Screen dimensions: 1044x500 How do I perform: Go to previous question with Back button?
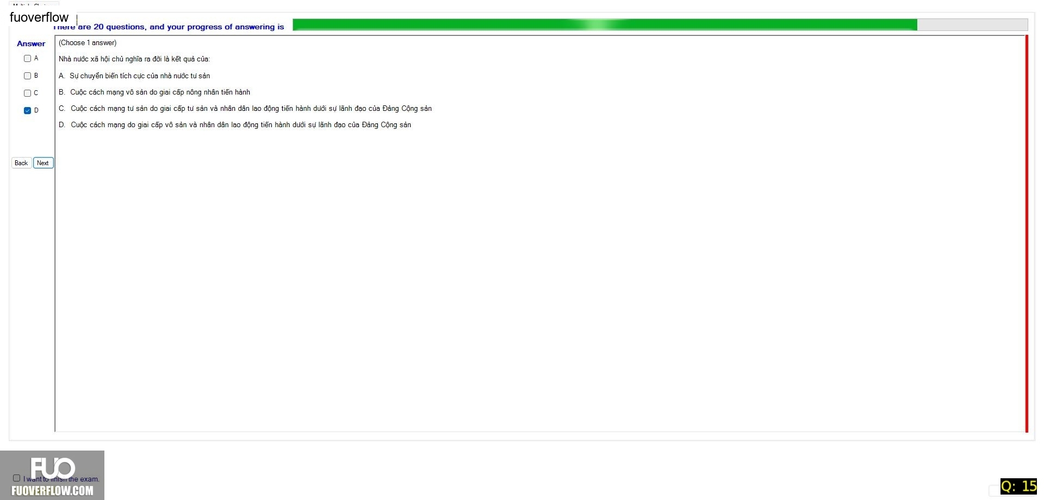(x=21, y=163)
